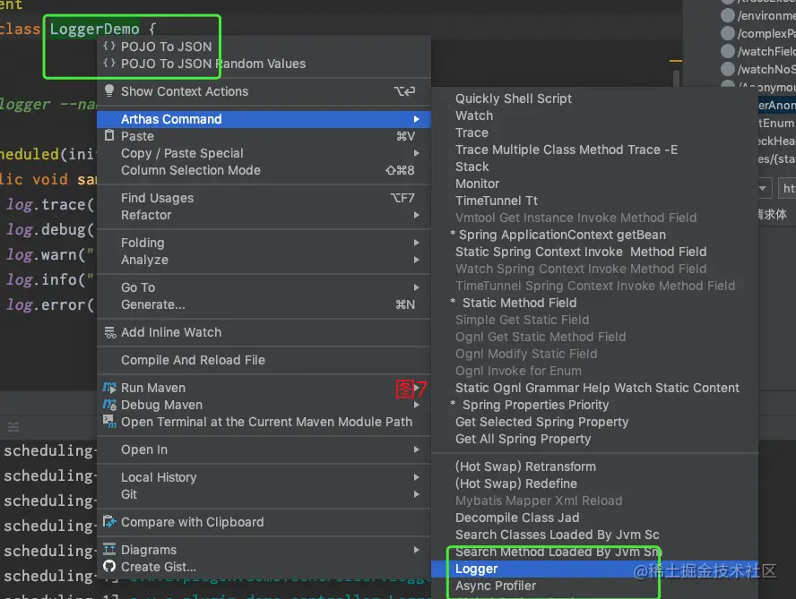Screen dimensions: 796x599
Task: Choose Spring ApplicationContext getBean
Action: coord(594,235)
